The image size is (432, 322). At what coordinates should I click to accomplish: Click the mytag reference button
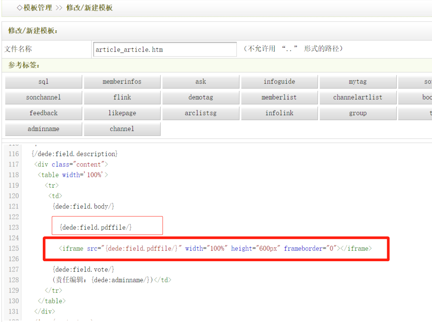click(358, 82)
